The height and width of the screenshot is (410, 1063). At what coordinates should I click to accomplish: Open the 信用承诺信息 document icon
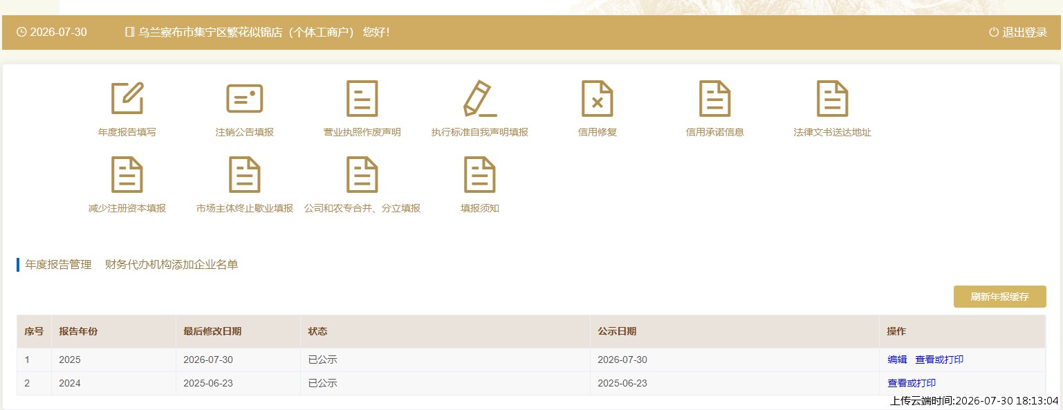715,98
